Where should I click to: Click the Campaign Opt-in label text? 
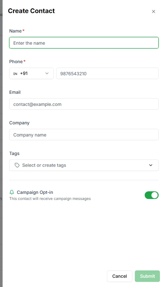[x=35, y=192]
